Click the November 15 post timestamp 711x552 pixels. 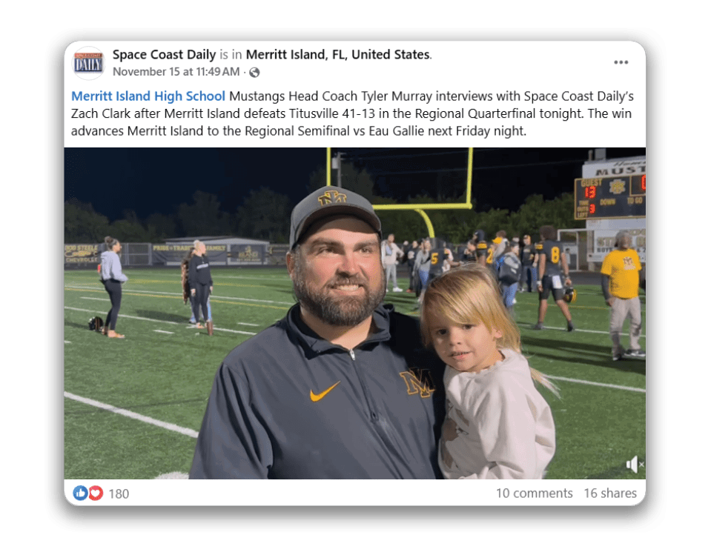(176, 72)
